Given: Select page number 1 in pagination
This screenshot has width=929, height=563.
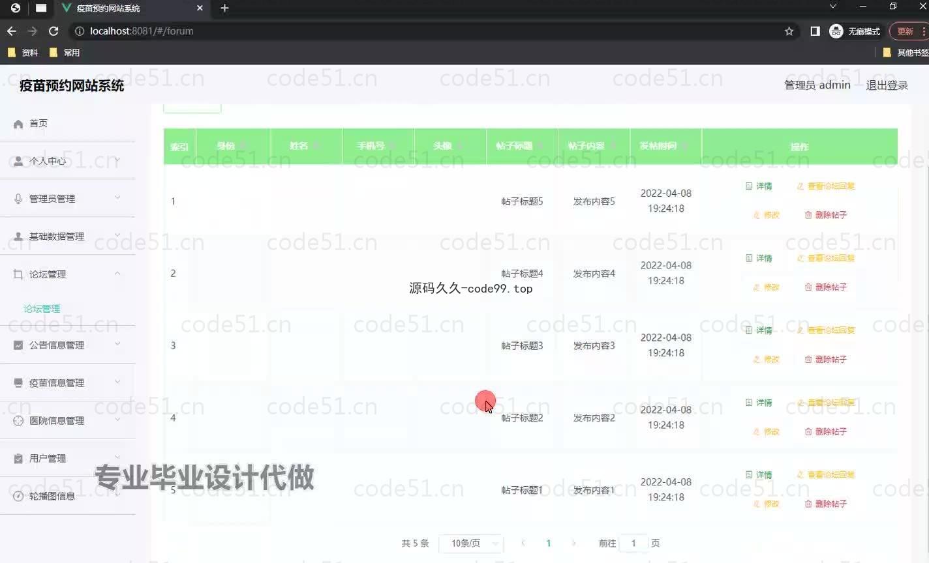Looking at the screenshot, I should (549, 543).
